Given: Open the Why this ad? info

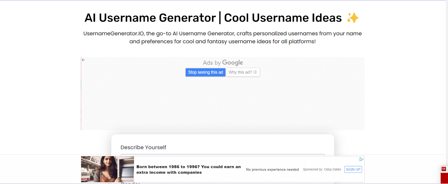Looking at the screenshot, I should pos(243,72).
